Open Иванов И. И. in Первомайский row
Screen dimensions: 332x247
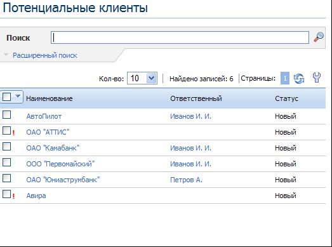190,164
